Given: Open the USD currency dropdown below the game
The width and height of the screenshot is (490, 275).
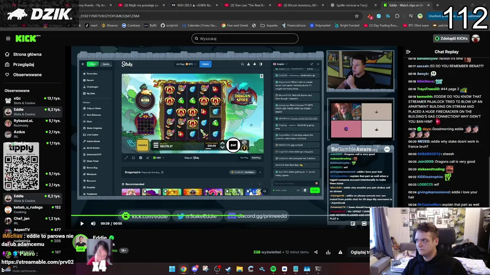Looking at the screenshot, I should (x=158, y=158).
